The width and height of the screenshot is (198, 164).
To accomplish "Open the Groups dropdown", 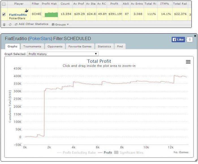I will pyautogui.click(x=60, y=25).
